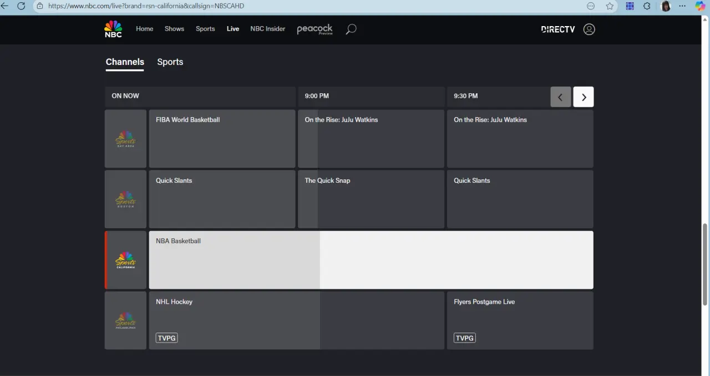Select Flyers Postgame Live program
Viewport: 710px width, 376px height.
[x=520, y=320]
